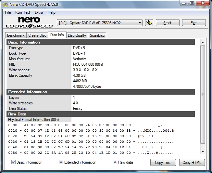
Task: Click the Nero app icon in title bar
Action: (5, 5)
